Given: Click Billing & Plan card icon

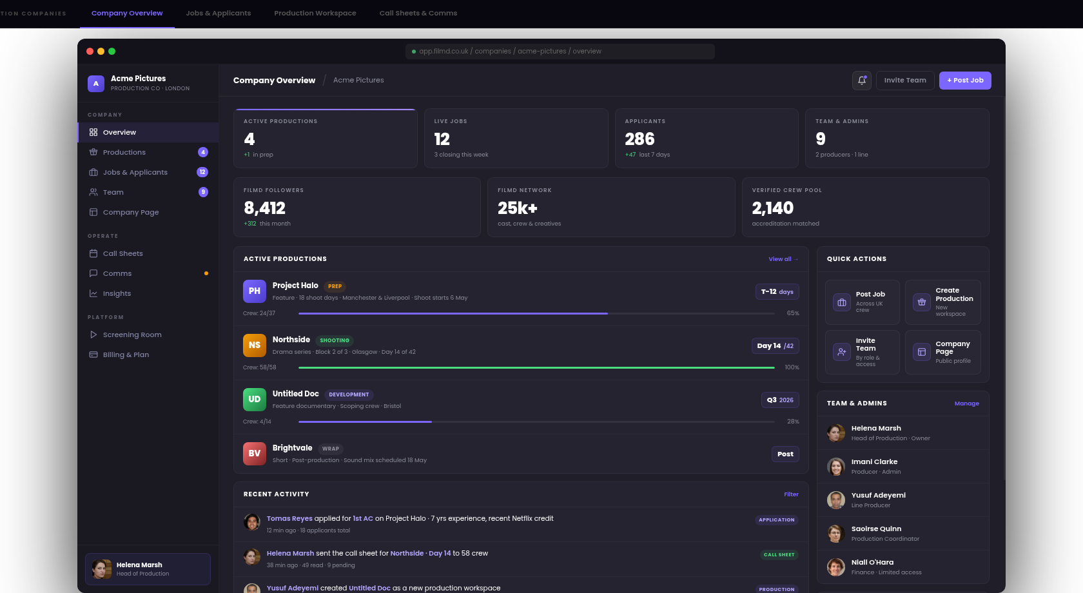Looking at the screenshot, I should coord(93,355).
